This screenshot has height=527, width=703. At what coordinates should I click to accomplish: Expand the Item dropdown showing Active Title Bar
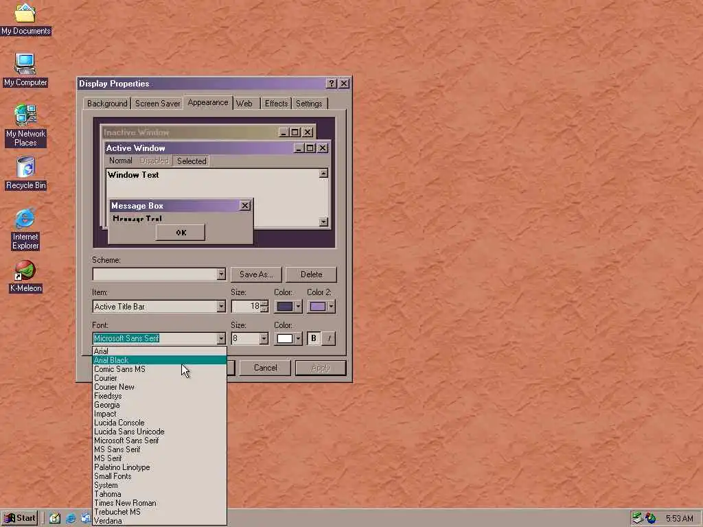[221, 307]
